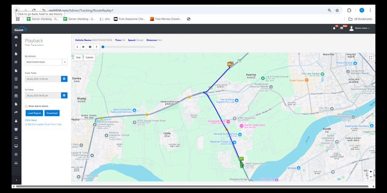
Task: Expand the By Vehicle dropdown
Action: click(65, 62)
